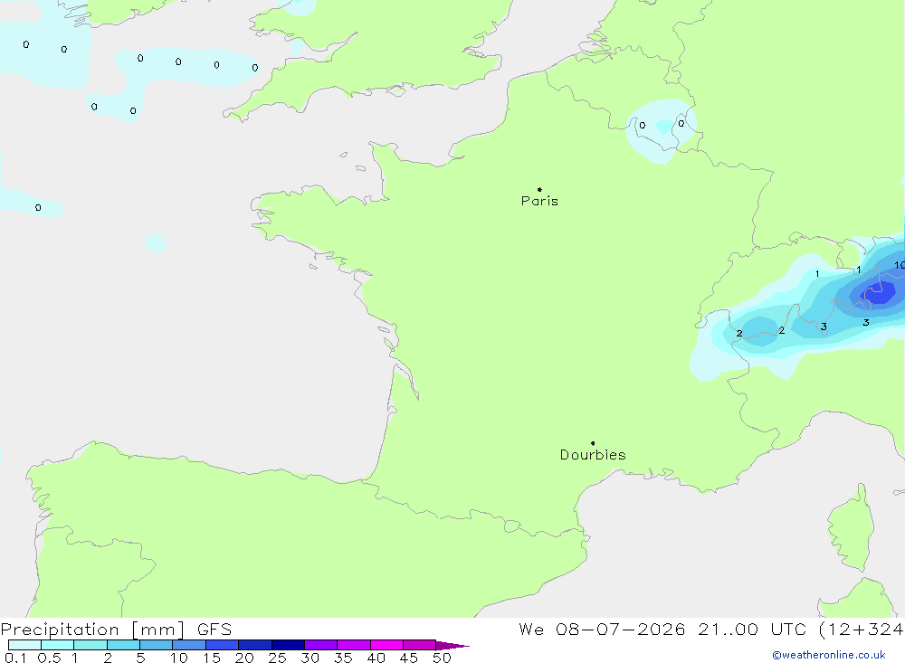
Task: Select the 2–5 mm legend swatch
Action: pos(123,645)
